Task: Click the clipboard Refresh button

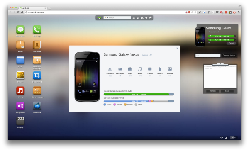Action: click(x=212, y=91)
